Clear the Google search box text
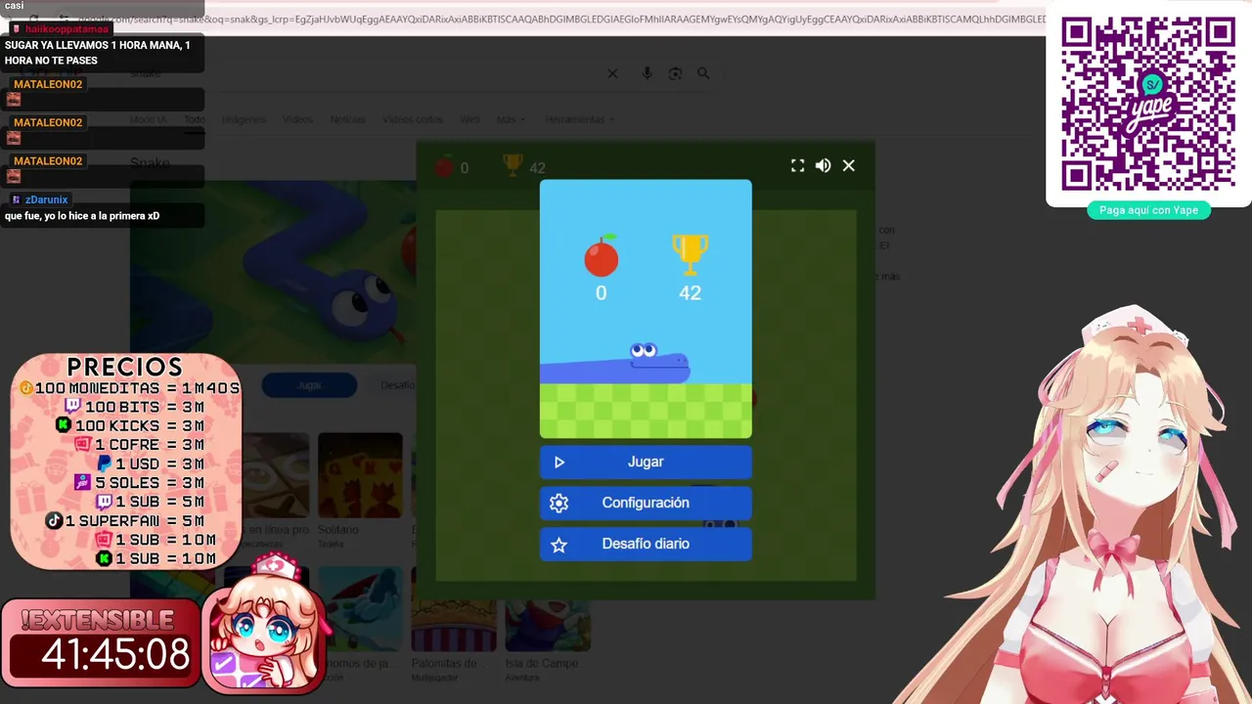The image size is (1252, 704). [x=612, y=73]
